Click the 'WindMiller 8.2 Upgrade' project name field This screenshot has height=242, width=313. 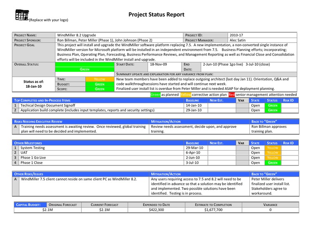point(77,36)
